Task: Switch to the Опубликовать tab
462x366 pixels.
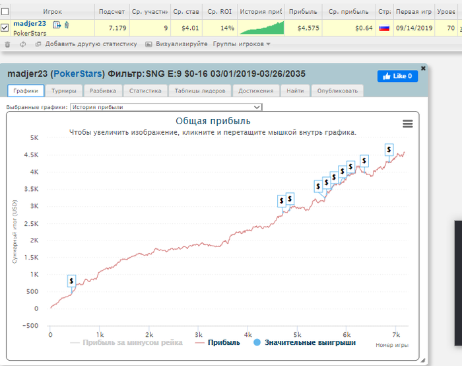Action: [337, 91]
